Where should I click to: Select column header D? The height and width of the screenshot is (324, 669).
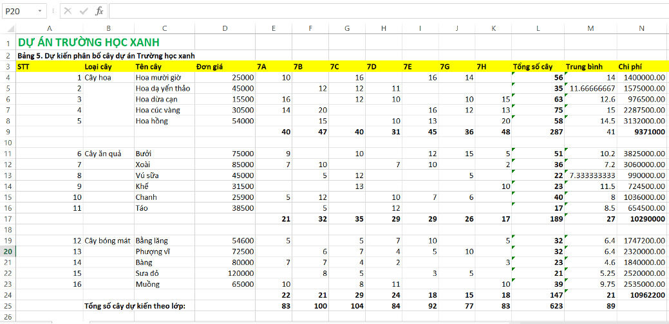click(x=224, y=28)
